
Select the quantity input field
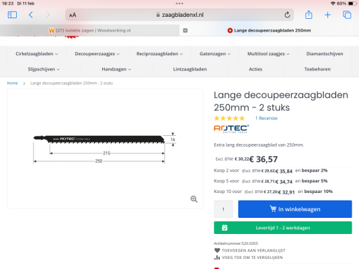(x=223, y=209)
